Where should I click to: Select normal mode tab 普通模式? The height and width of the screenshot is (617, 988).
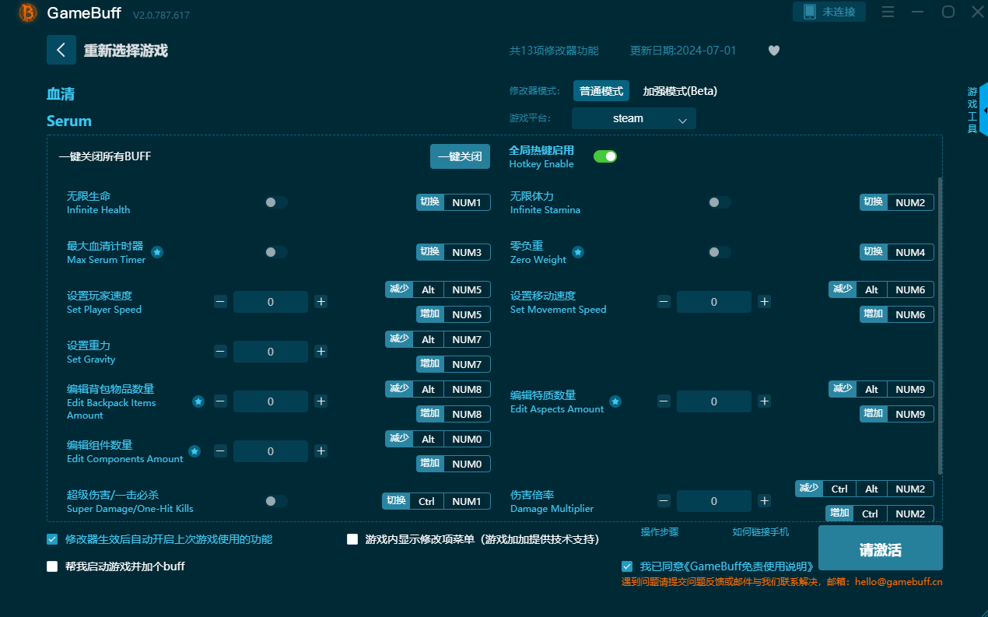click(x=601, y=91)
